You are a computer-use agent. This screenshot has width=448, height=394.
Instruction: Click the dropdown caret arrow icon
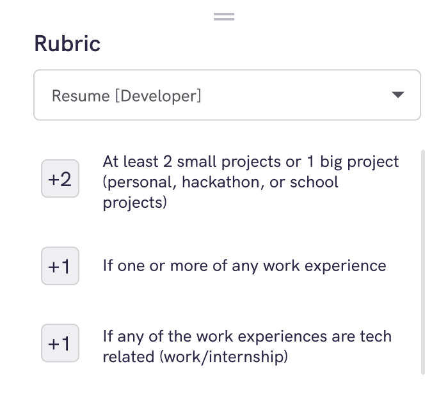click(397, 95)
